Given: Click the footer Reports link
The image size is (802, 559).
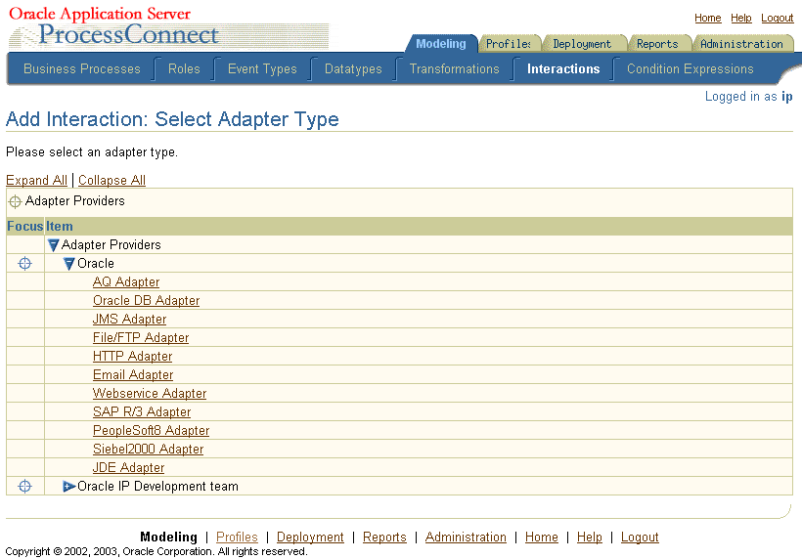Looking at the screenshot, I should [384, 537].
